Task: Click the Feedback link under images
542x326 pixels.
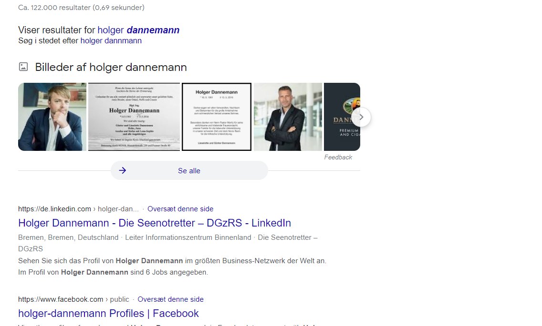Action: [x=338, y=158]
